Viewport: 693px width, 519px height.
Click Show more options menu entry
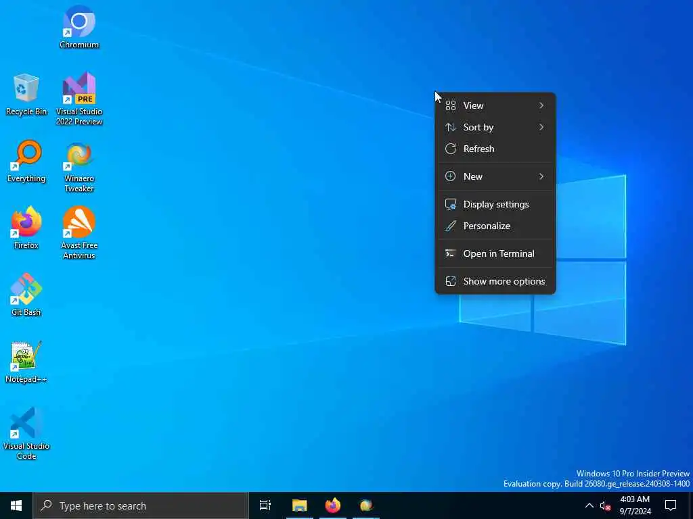(x=495, y=282)
